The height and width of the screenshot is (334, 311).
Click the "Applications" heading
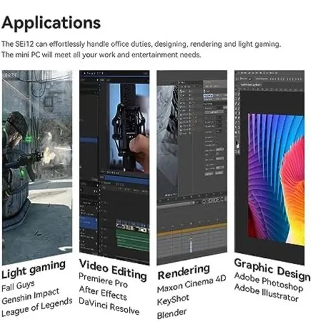click(51, 23)
